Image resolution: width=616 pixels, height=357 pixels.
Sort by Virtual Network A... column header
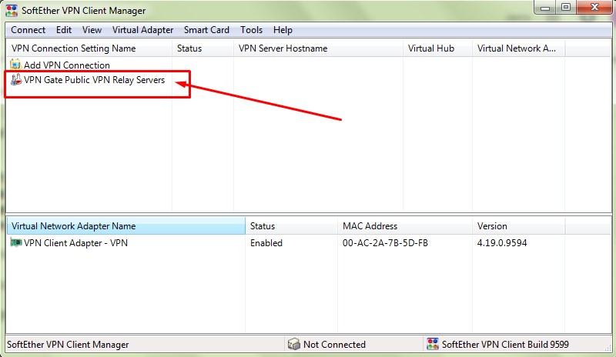pos(518,48)
